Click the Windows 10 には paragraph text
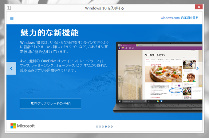 point(64,47)
